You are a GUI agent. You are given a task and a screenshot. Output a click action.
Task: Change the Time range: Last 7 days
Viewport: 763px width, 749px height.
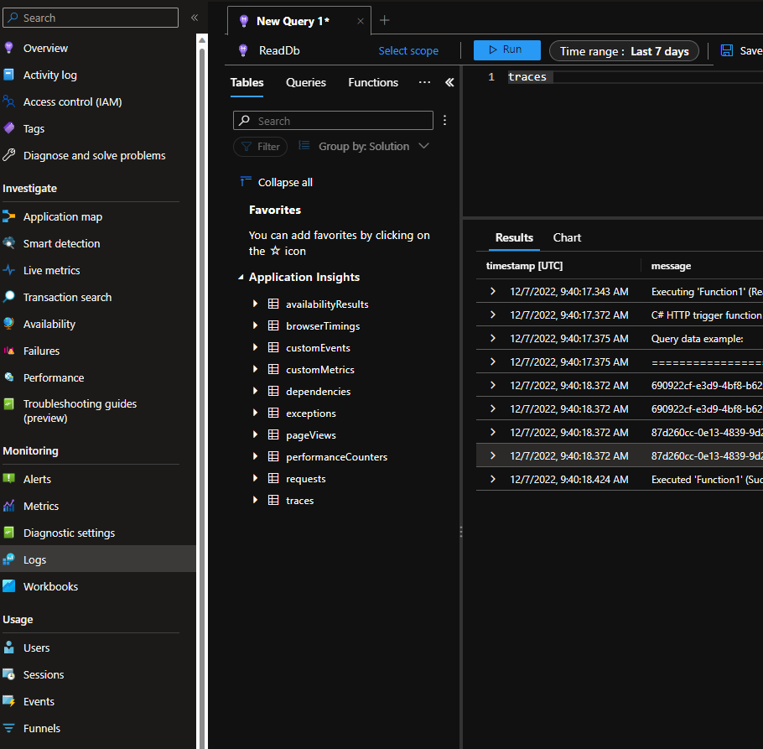tap(624, 51)
